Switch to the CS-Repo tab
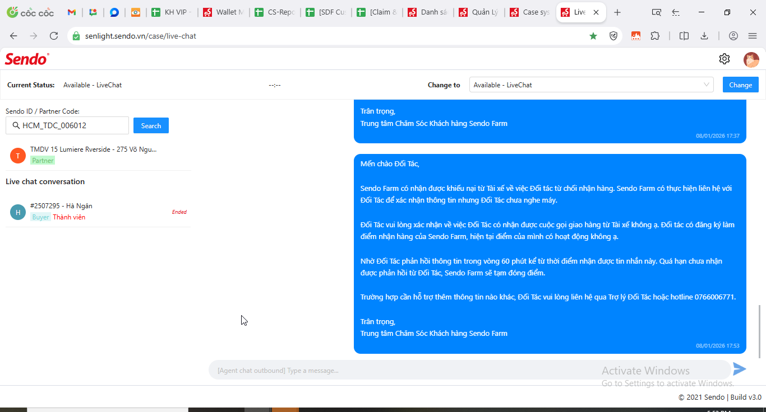766x412 pixels. [x=274, y=12]
